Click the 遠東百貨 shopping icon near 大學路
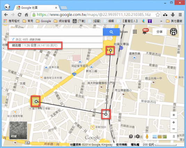Image resolution: width=186 pixels, height=148 pixels. (134, 58)
